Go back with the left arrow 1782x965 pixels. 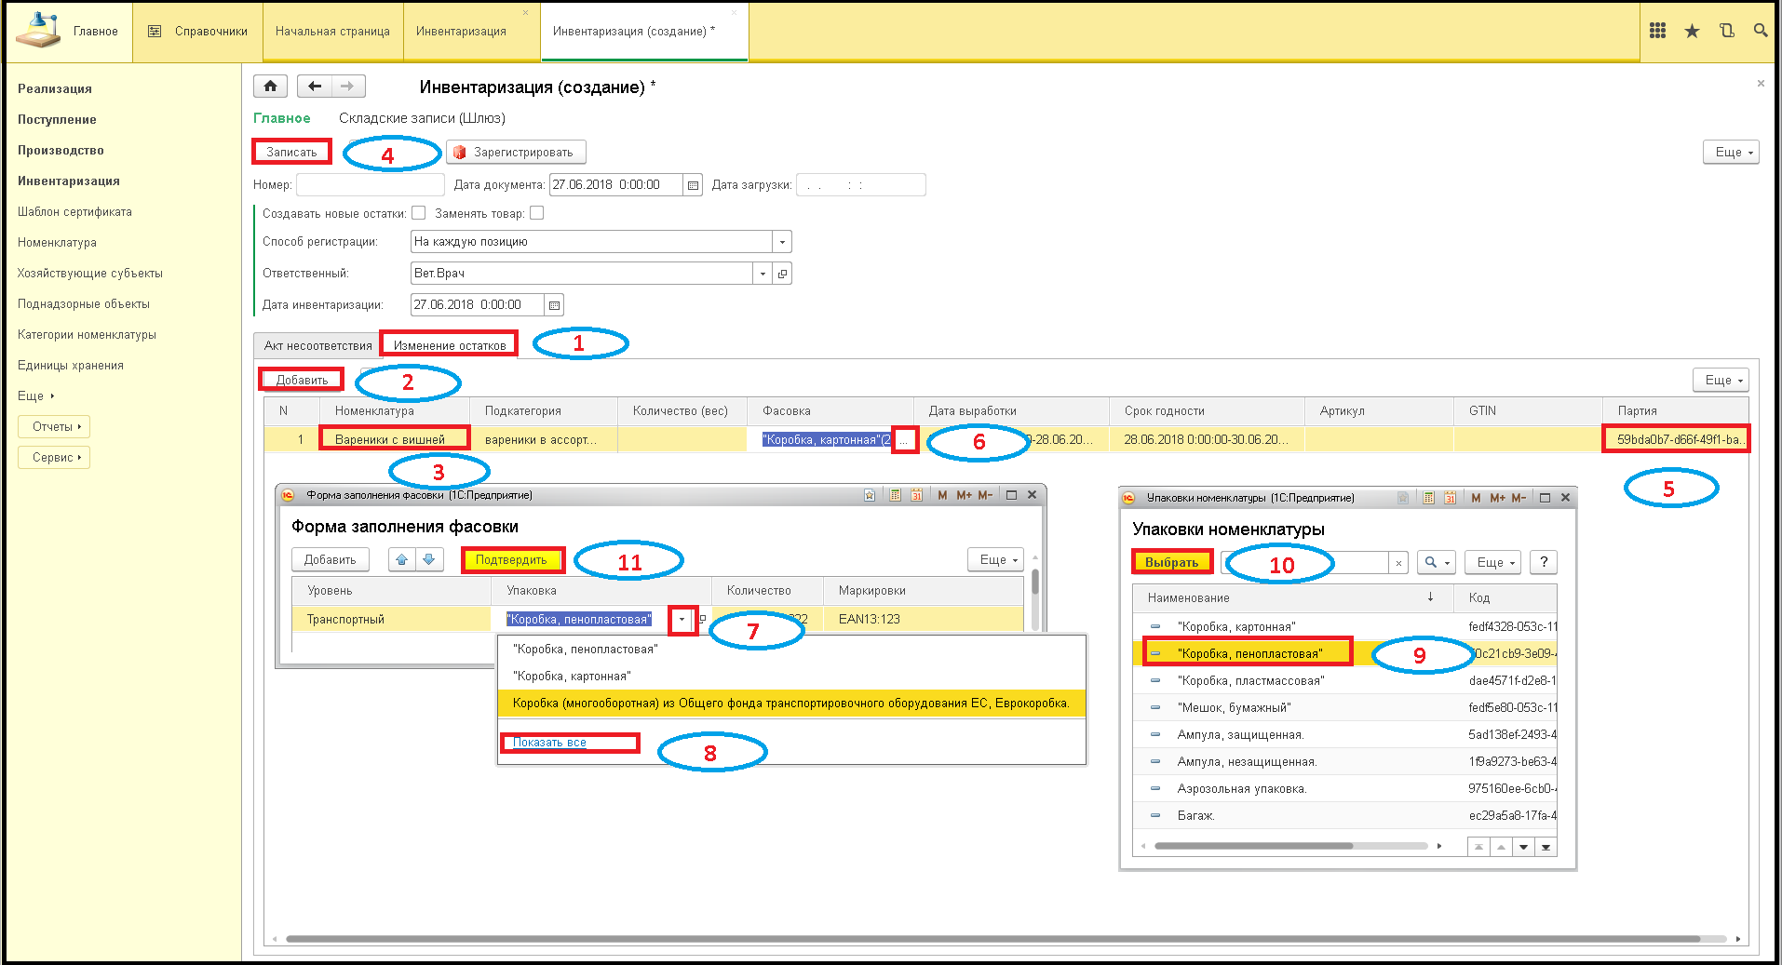coord(315,87)
